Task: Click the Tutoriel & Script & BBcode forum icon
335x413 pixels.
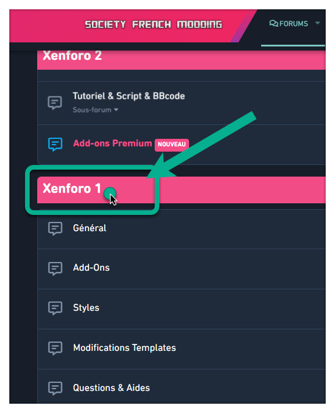Action: click(x=55, y=103)
